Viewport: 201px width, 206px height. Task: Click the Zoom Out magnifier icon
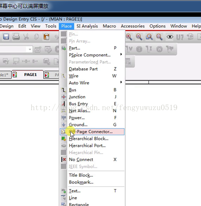tap(139, 37)
